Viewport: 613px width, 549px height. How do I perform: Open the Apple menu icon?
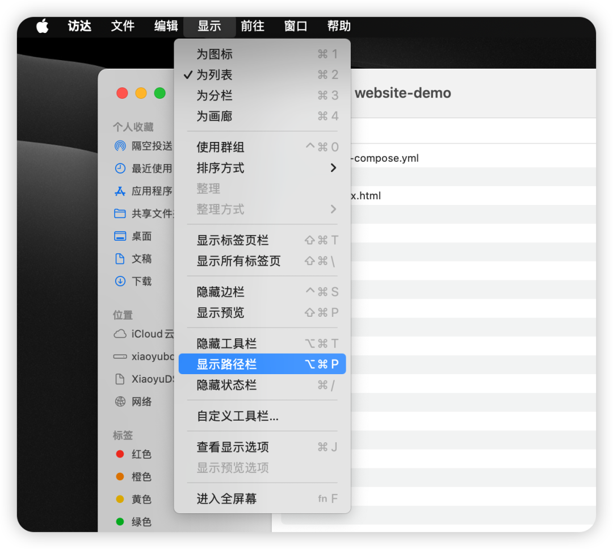click(42, 26)
